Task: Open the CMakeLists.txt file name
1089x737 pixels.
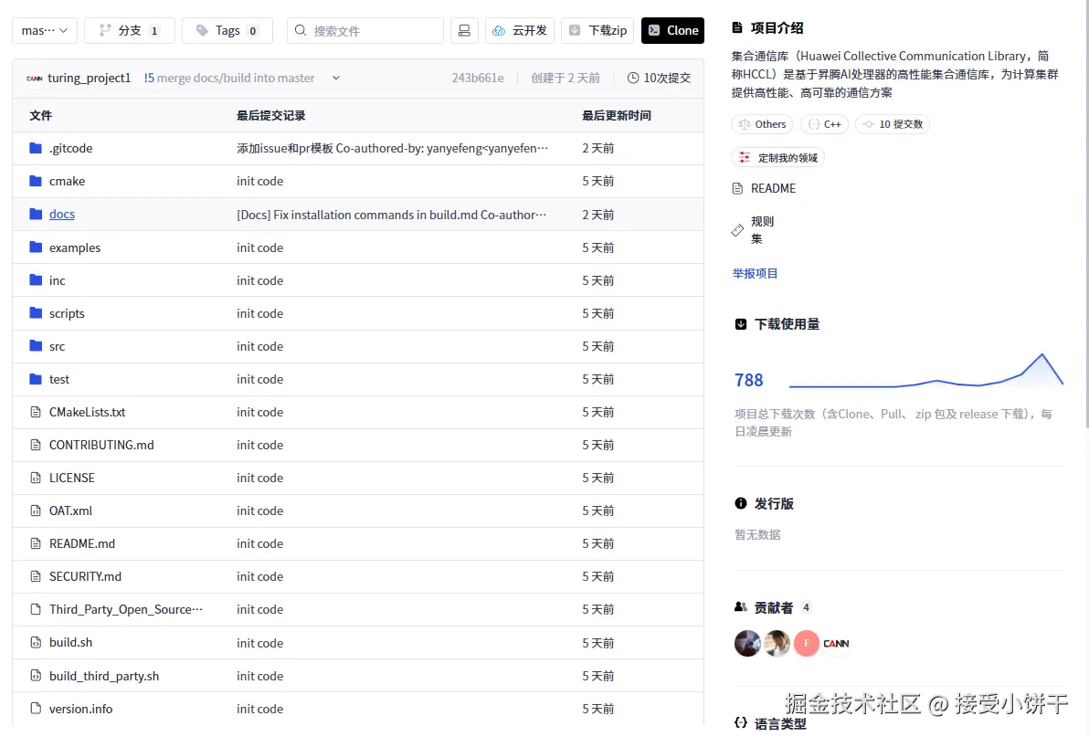Action: 88,412
